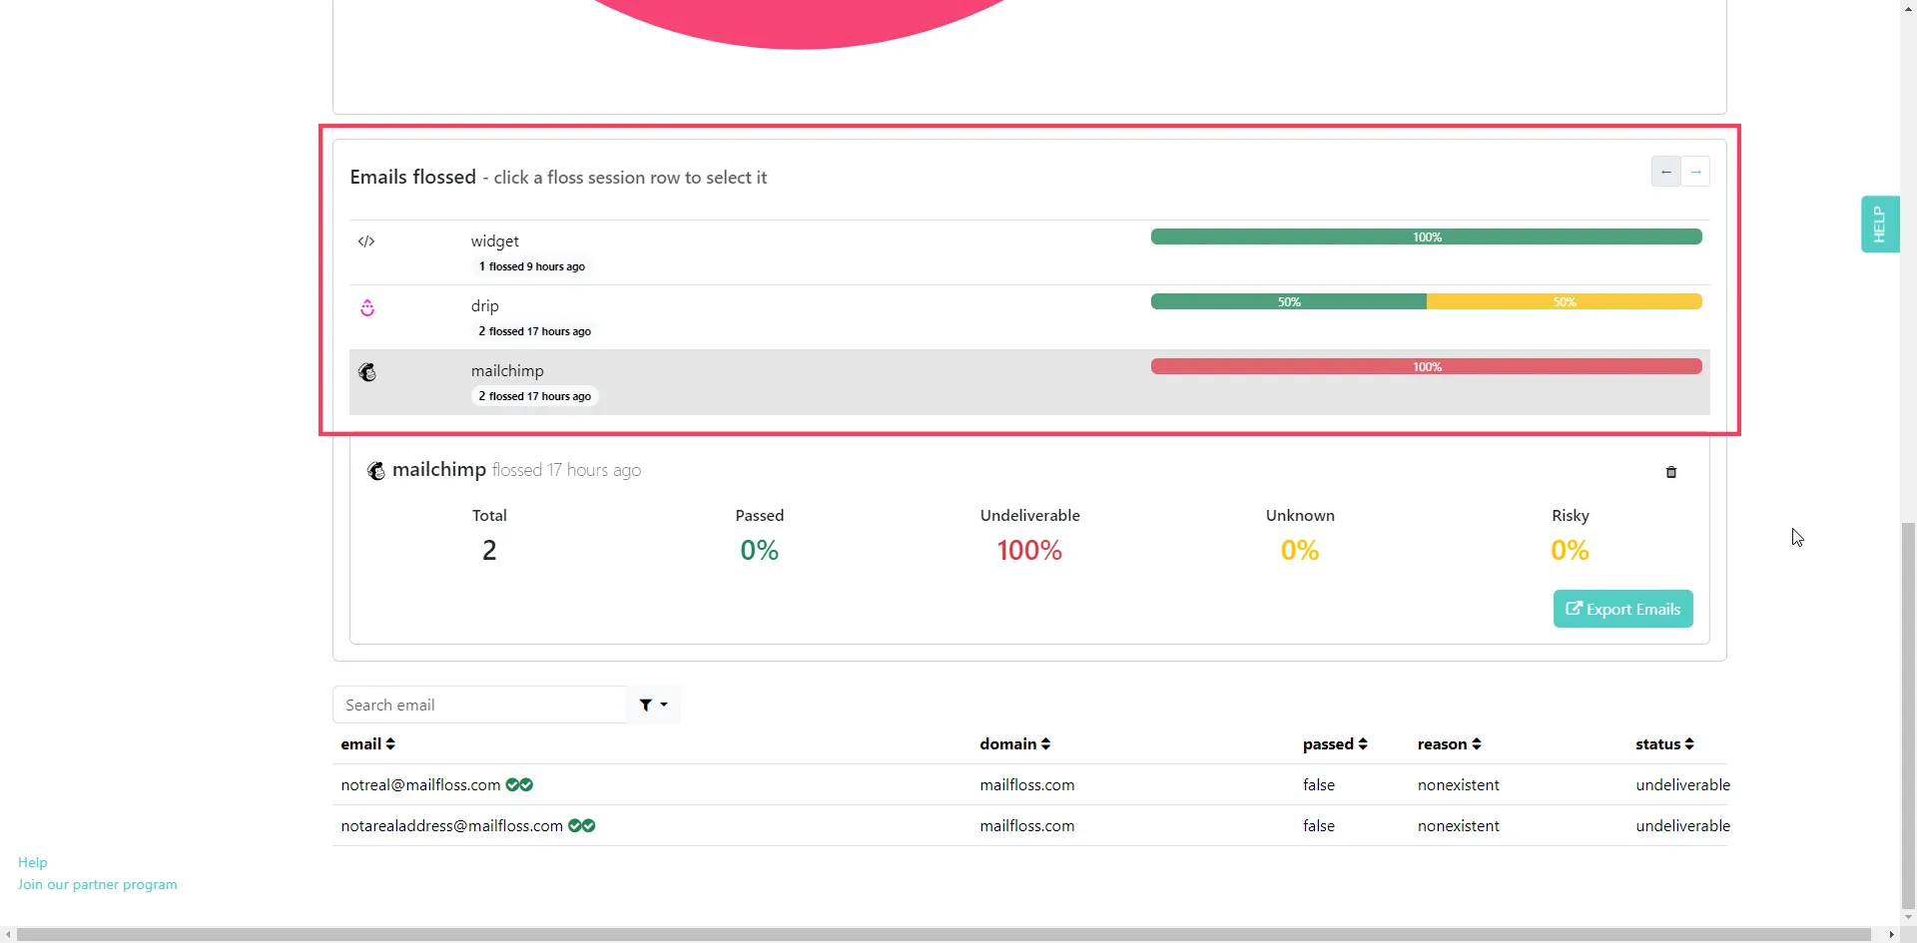This screenshot has width=1917, height=943.
Task: Click double-check icon next to notarealaddress@mailfloss.com
Action: [x=582, y=826]
